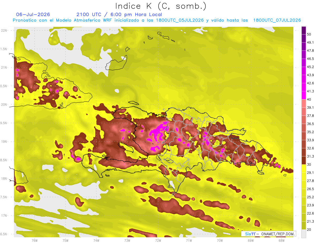Click the '45.2' legend value
This screenshot has width=316, height=244.
click(x=311, y=67)
